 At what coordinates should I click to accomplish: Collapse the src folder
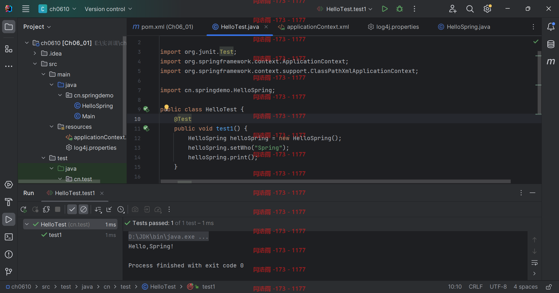coord(35,64)
